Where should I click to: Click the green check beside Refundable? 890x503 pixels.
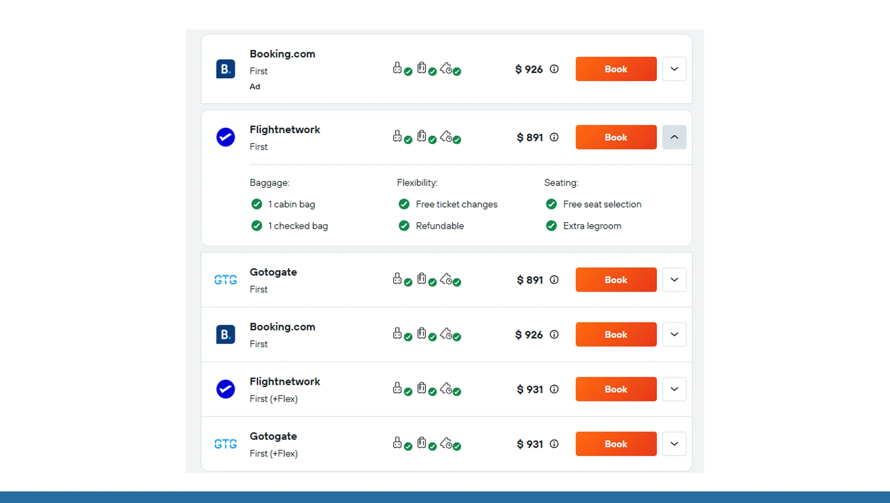point(404,225)
